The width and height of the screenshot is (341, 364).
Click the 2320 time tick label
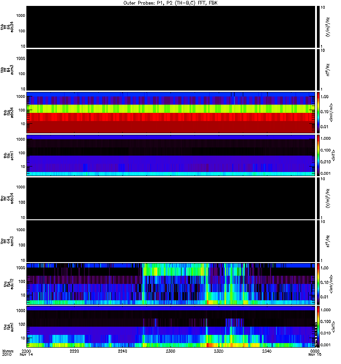(219, 351)
